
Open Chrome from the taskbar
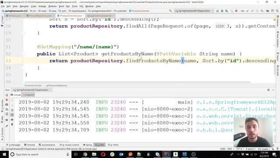point(85,154)
